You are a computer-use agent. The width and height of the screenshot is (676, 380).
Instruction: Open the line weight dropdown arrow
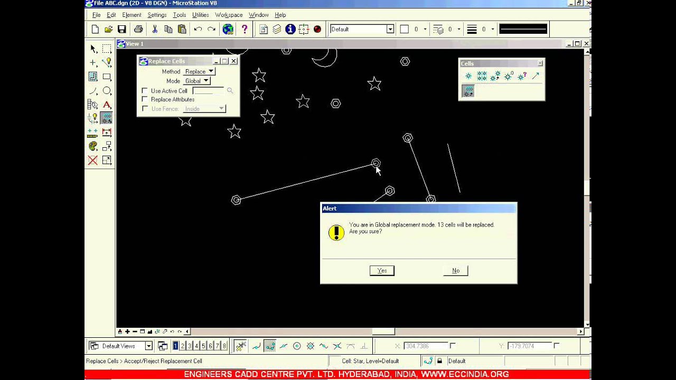coord(493,30)
